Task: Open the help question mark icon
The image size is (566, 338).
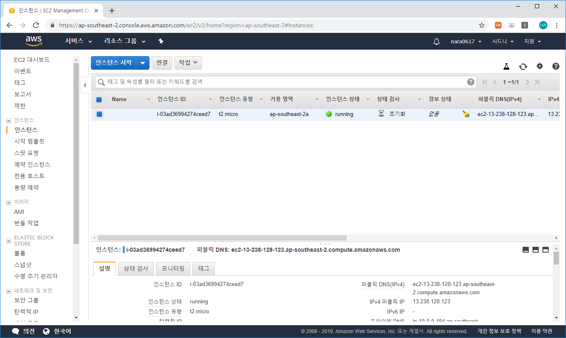Action: tap(556, 66)
